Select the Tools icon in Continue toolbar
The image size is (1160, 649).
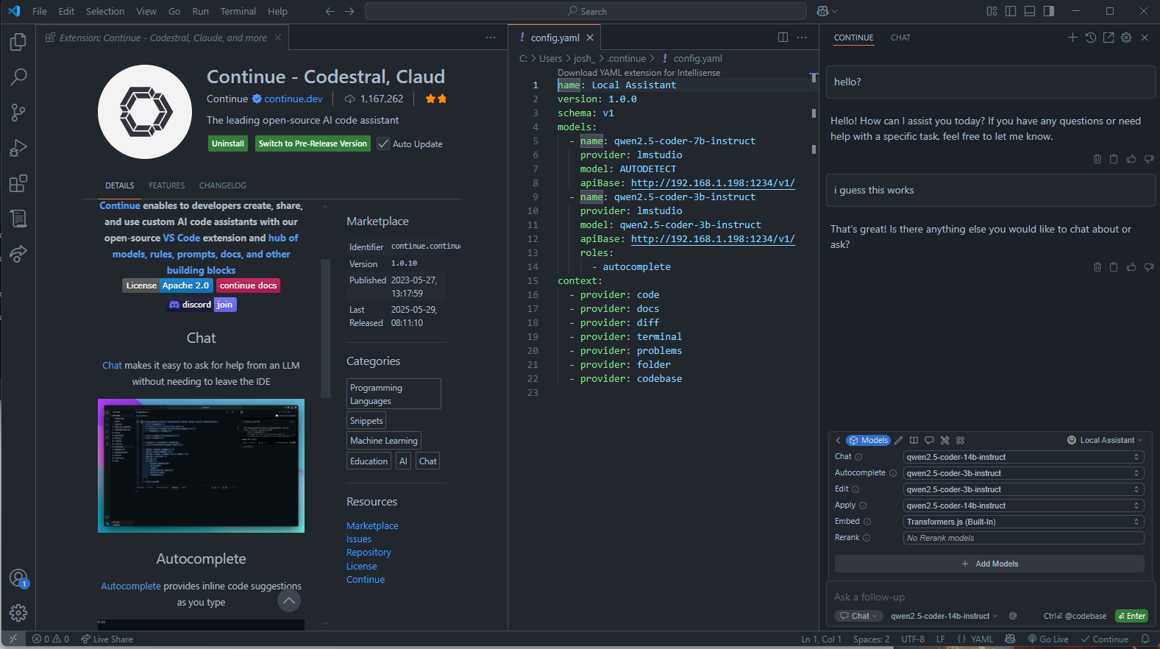(944, 440)
